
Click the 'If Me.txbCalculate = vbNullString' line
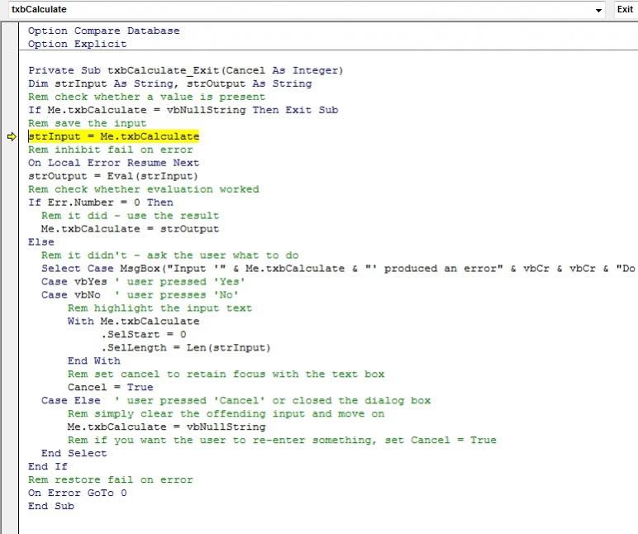183,110
